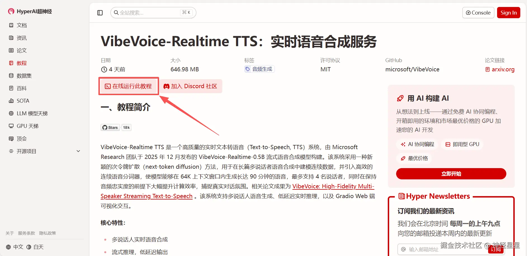Click the 顶会 sidebar icon
The image size is (527, 256).
(11, 138)
